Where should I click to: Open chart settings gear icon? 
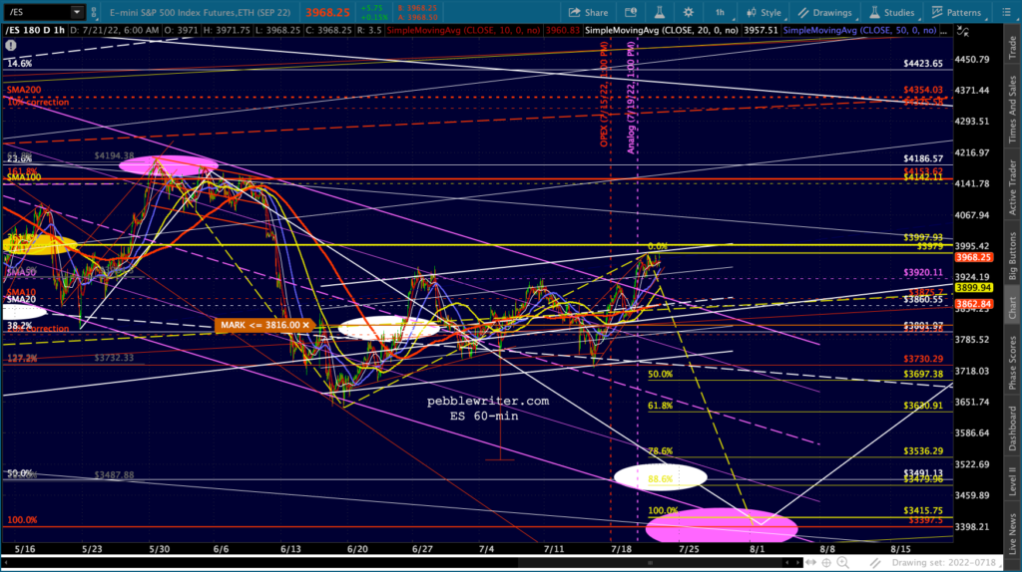pyautogui.click(x=689, y=12)
